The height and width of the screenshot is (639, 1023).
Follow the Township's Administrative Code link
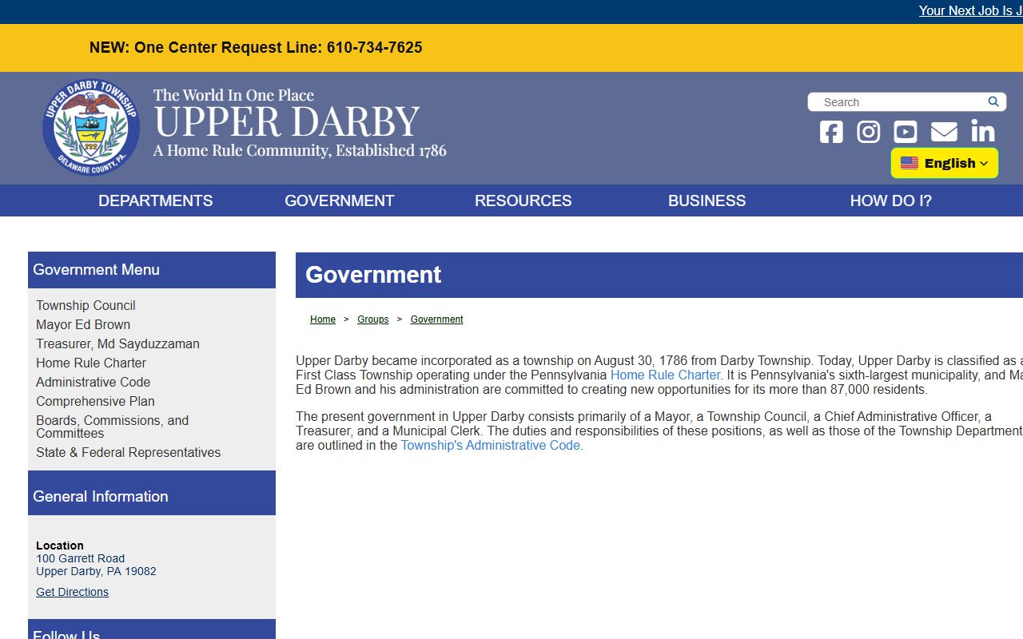tap(491, 446)
